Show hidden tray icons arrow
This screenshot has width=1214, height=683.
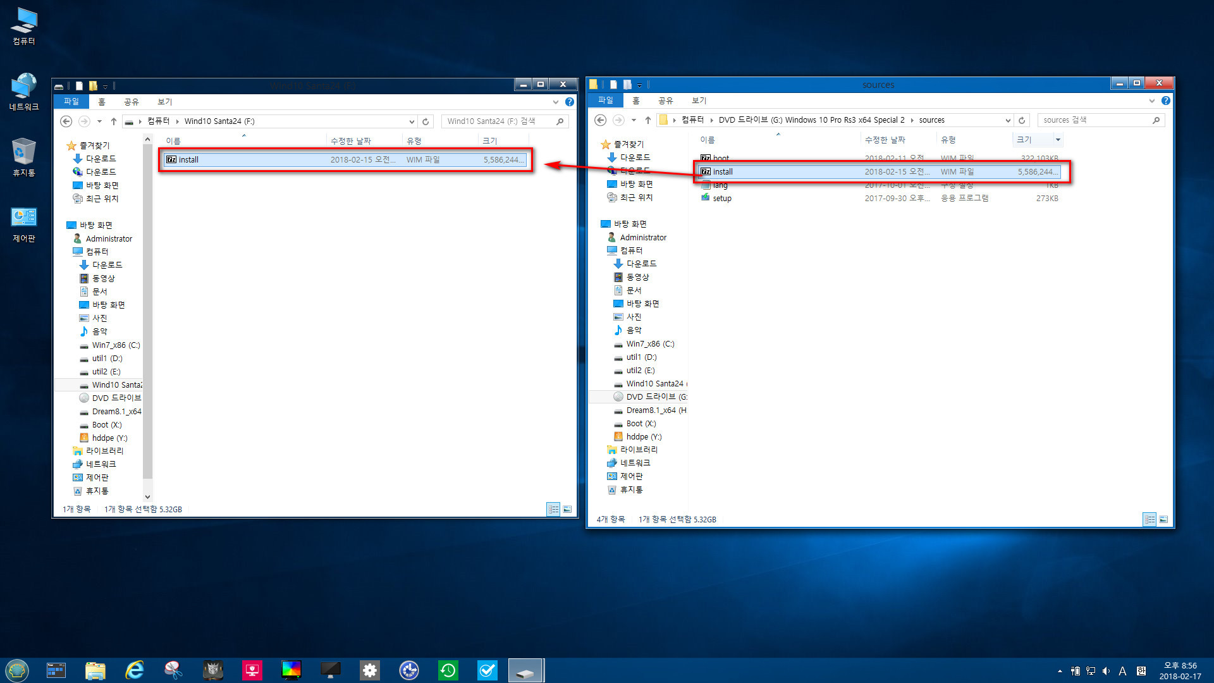click(x=1060, y=671)
